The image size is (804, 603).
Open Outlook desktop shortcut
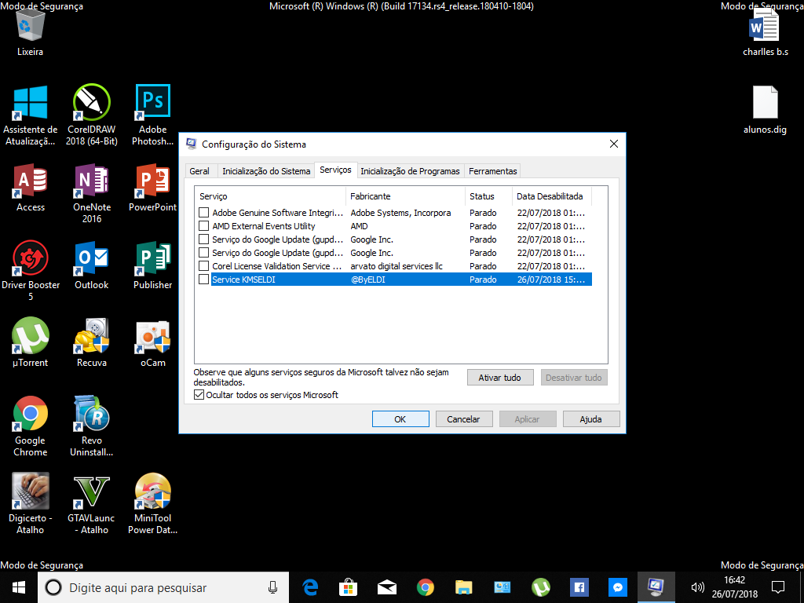tap(92, 265)
